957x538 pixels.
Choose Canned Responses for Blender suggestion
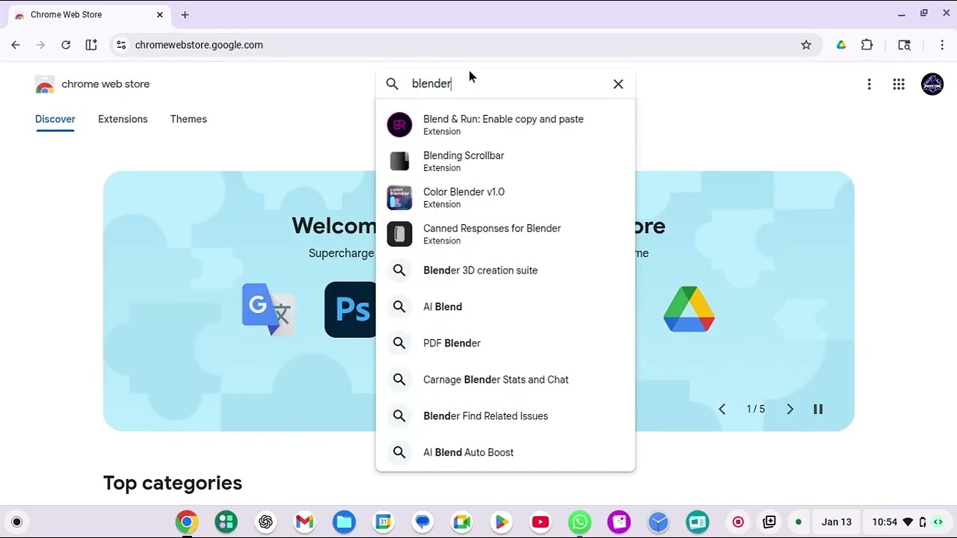pos(505,234)
